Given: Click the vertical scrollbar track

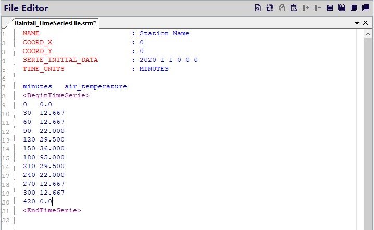Looking at the screenshot, I should (368, 133).
